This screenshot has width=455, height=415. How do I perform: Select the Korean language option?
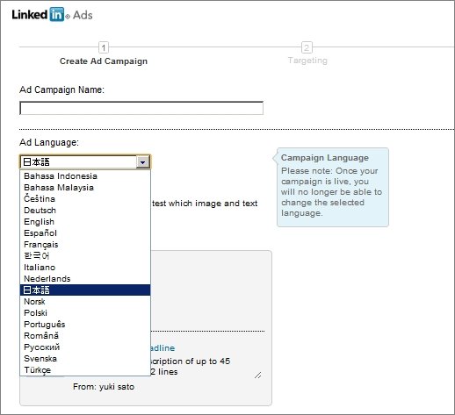point(85,256)
